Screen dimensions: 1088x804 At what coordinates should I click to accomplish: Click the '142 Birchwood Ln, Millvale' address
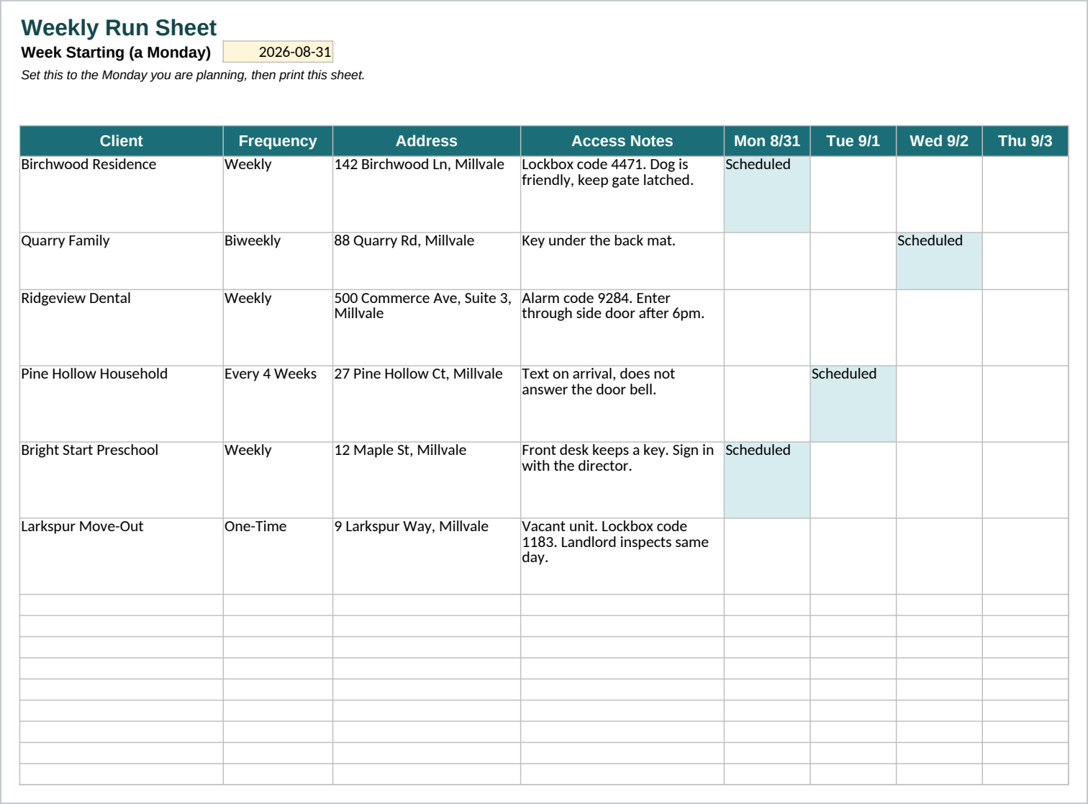coord(427,194)
